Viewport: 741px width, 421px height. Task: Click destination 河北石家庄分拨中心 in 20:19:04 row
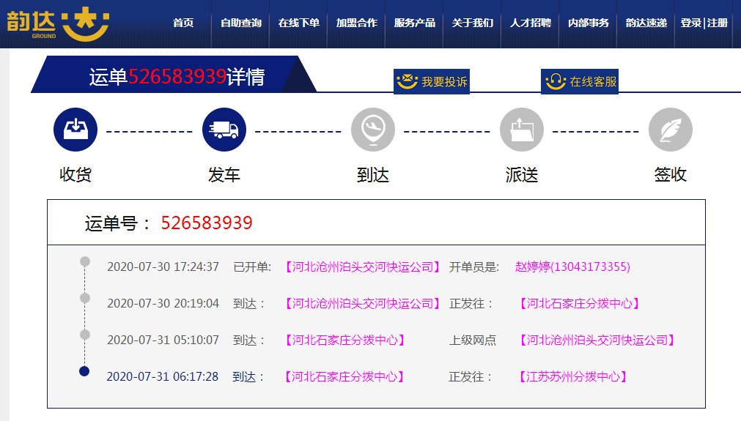[x=579, y=303]
